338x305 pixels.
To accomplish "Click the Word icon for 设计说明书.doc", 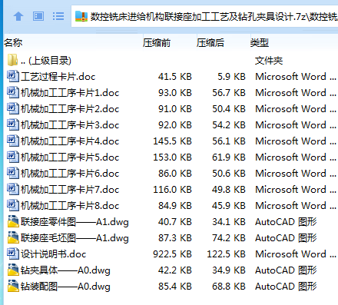I will (13, 254).
